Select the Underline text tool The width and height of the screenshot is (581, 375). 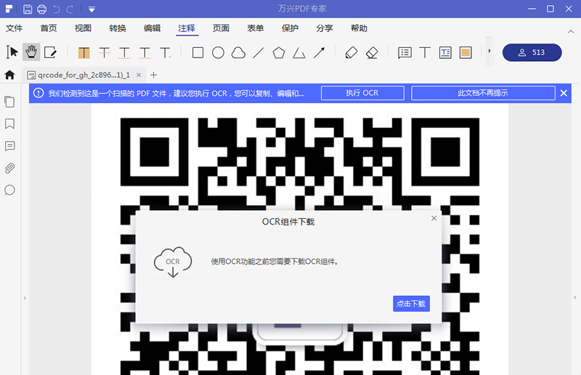[x=124, y=52]
